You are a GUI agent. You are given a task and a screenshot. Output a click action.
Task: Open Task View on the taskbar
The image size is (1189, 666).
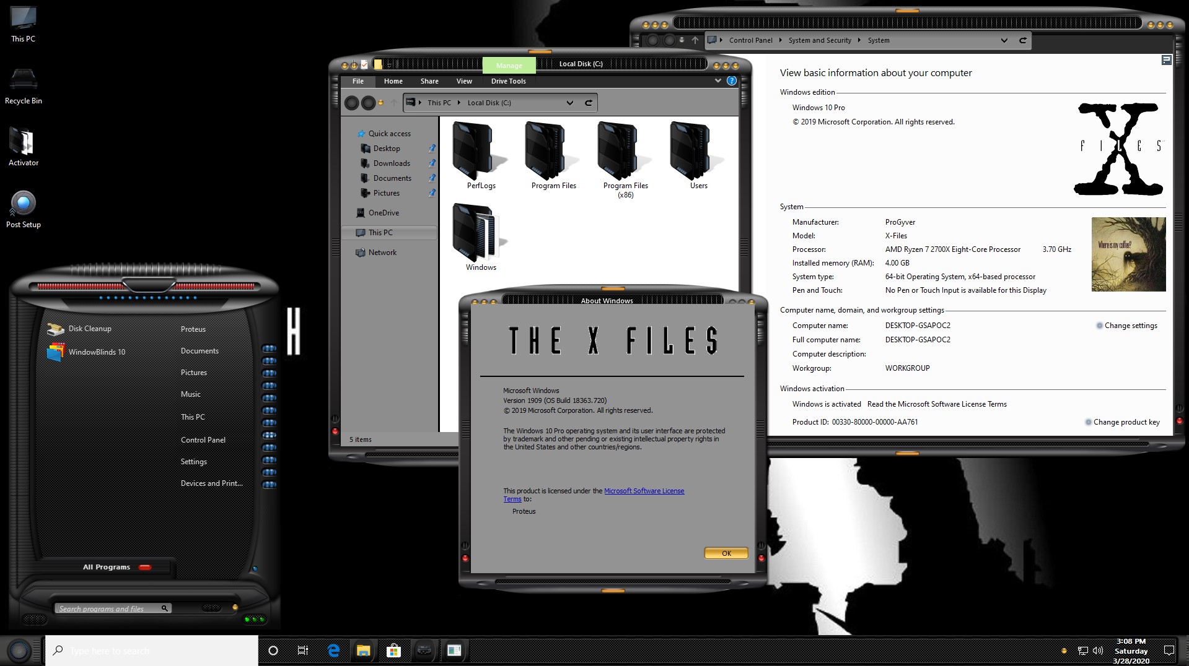[303, 651]
